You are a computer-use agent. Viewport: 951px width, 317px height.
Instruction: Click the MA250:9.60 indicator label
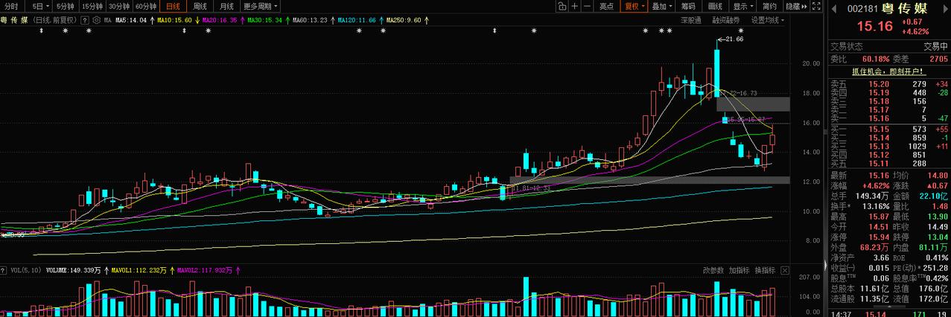(403, 19)
